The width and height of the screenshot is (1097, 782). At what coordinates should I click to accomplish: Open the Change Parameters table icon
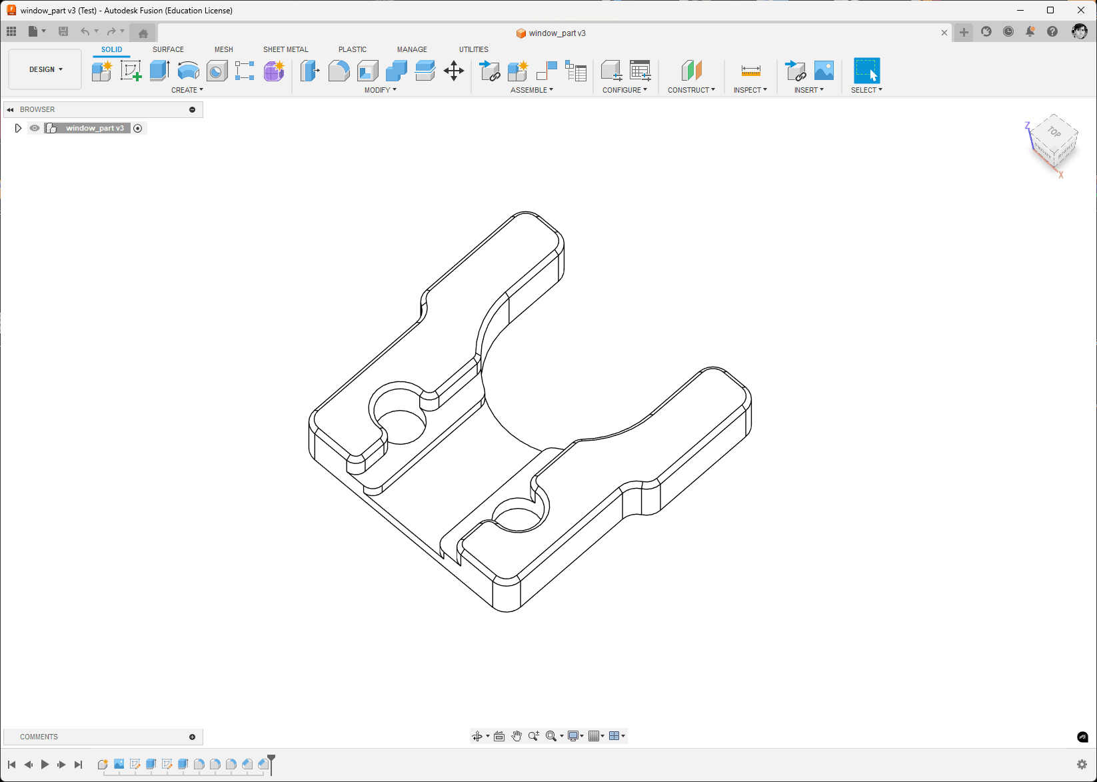tap(640, 71)
